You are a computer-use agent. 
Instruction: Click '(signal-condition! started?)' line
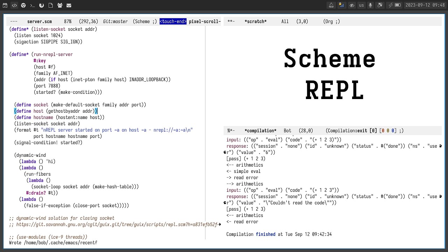[48, 143]
